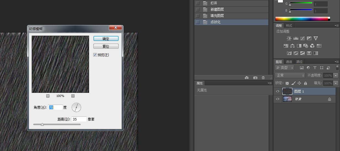This screenshot has height=151, width=340.
Task: Create new snapshot camera icon
Action: click(x=255, y=78)
